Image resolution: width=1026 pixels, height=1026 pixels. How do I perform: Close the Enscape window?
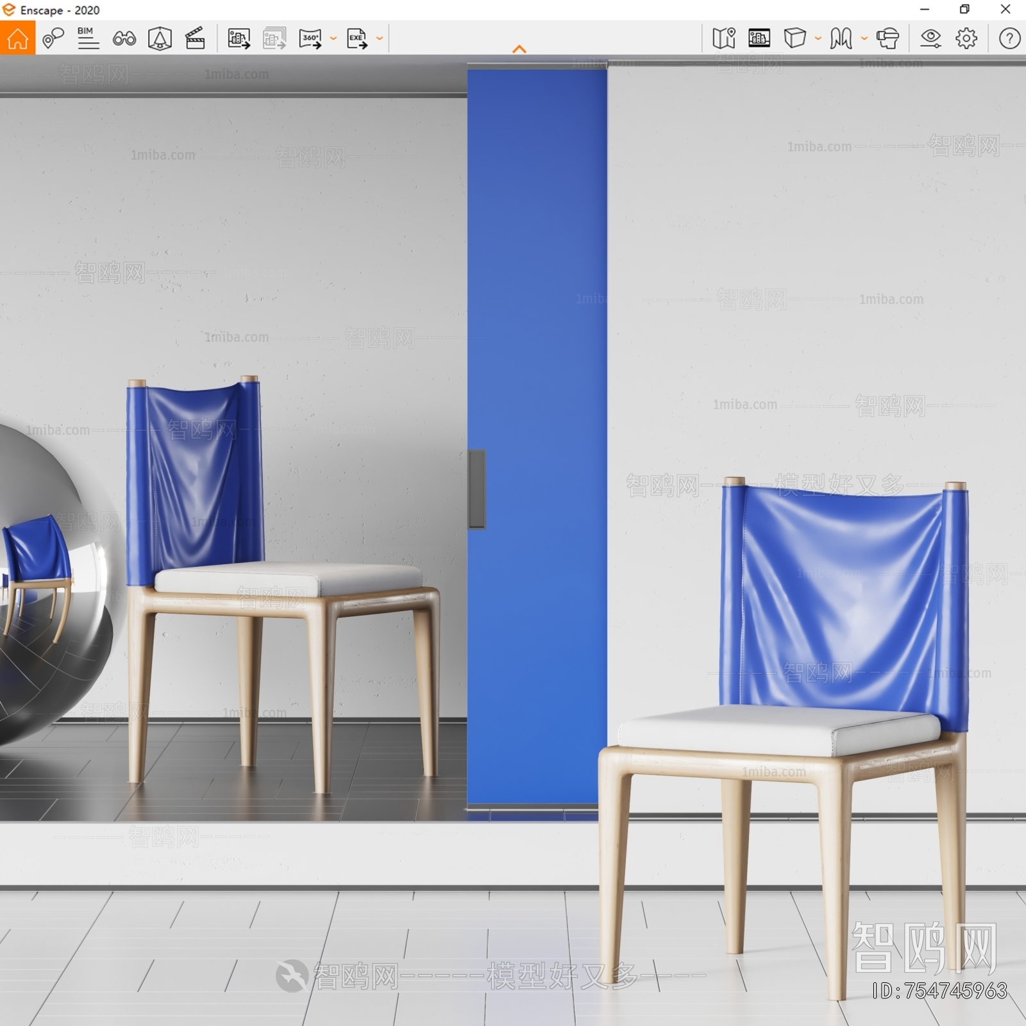click(1005, 10)
